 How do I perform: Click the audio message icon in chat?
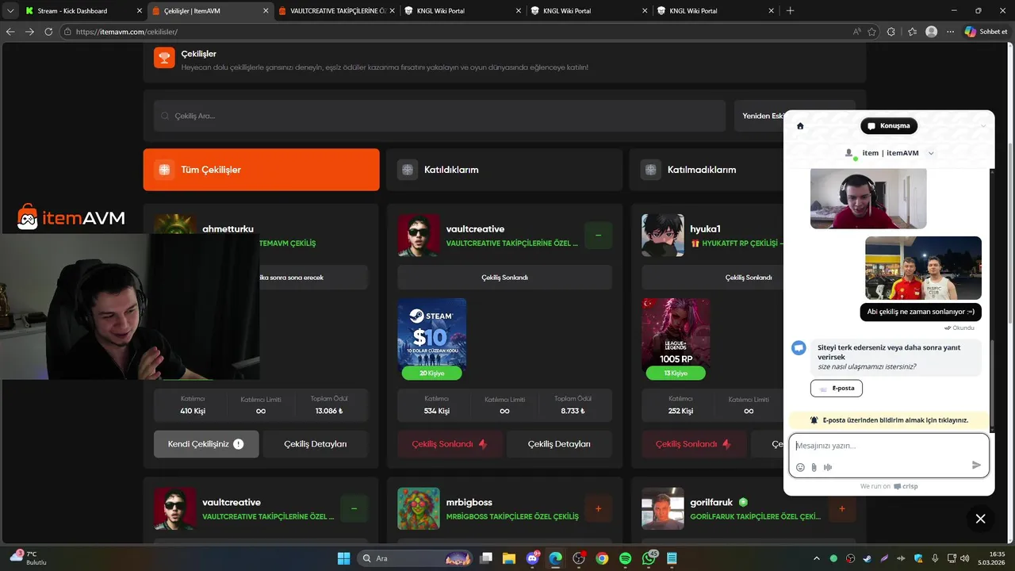click(828, 467)
